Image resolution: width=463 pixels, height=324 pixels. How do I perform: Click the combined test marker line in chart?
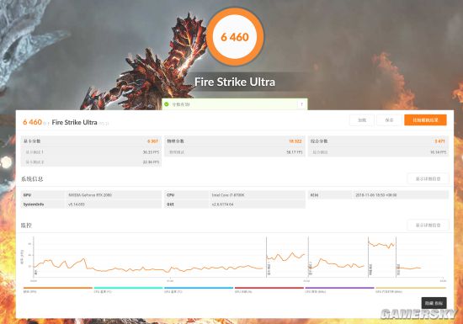click(396, 257)
